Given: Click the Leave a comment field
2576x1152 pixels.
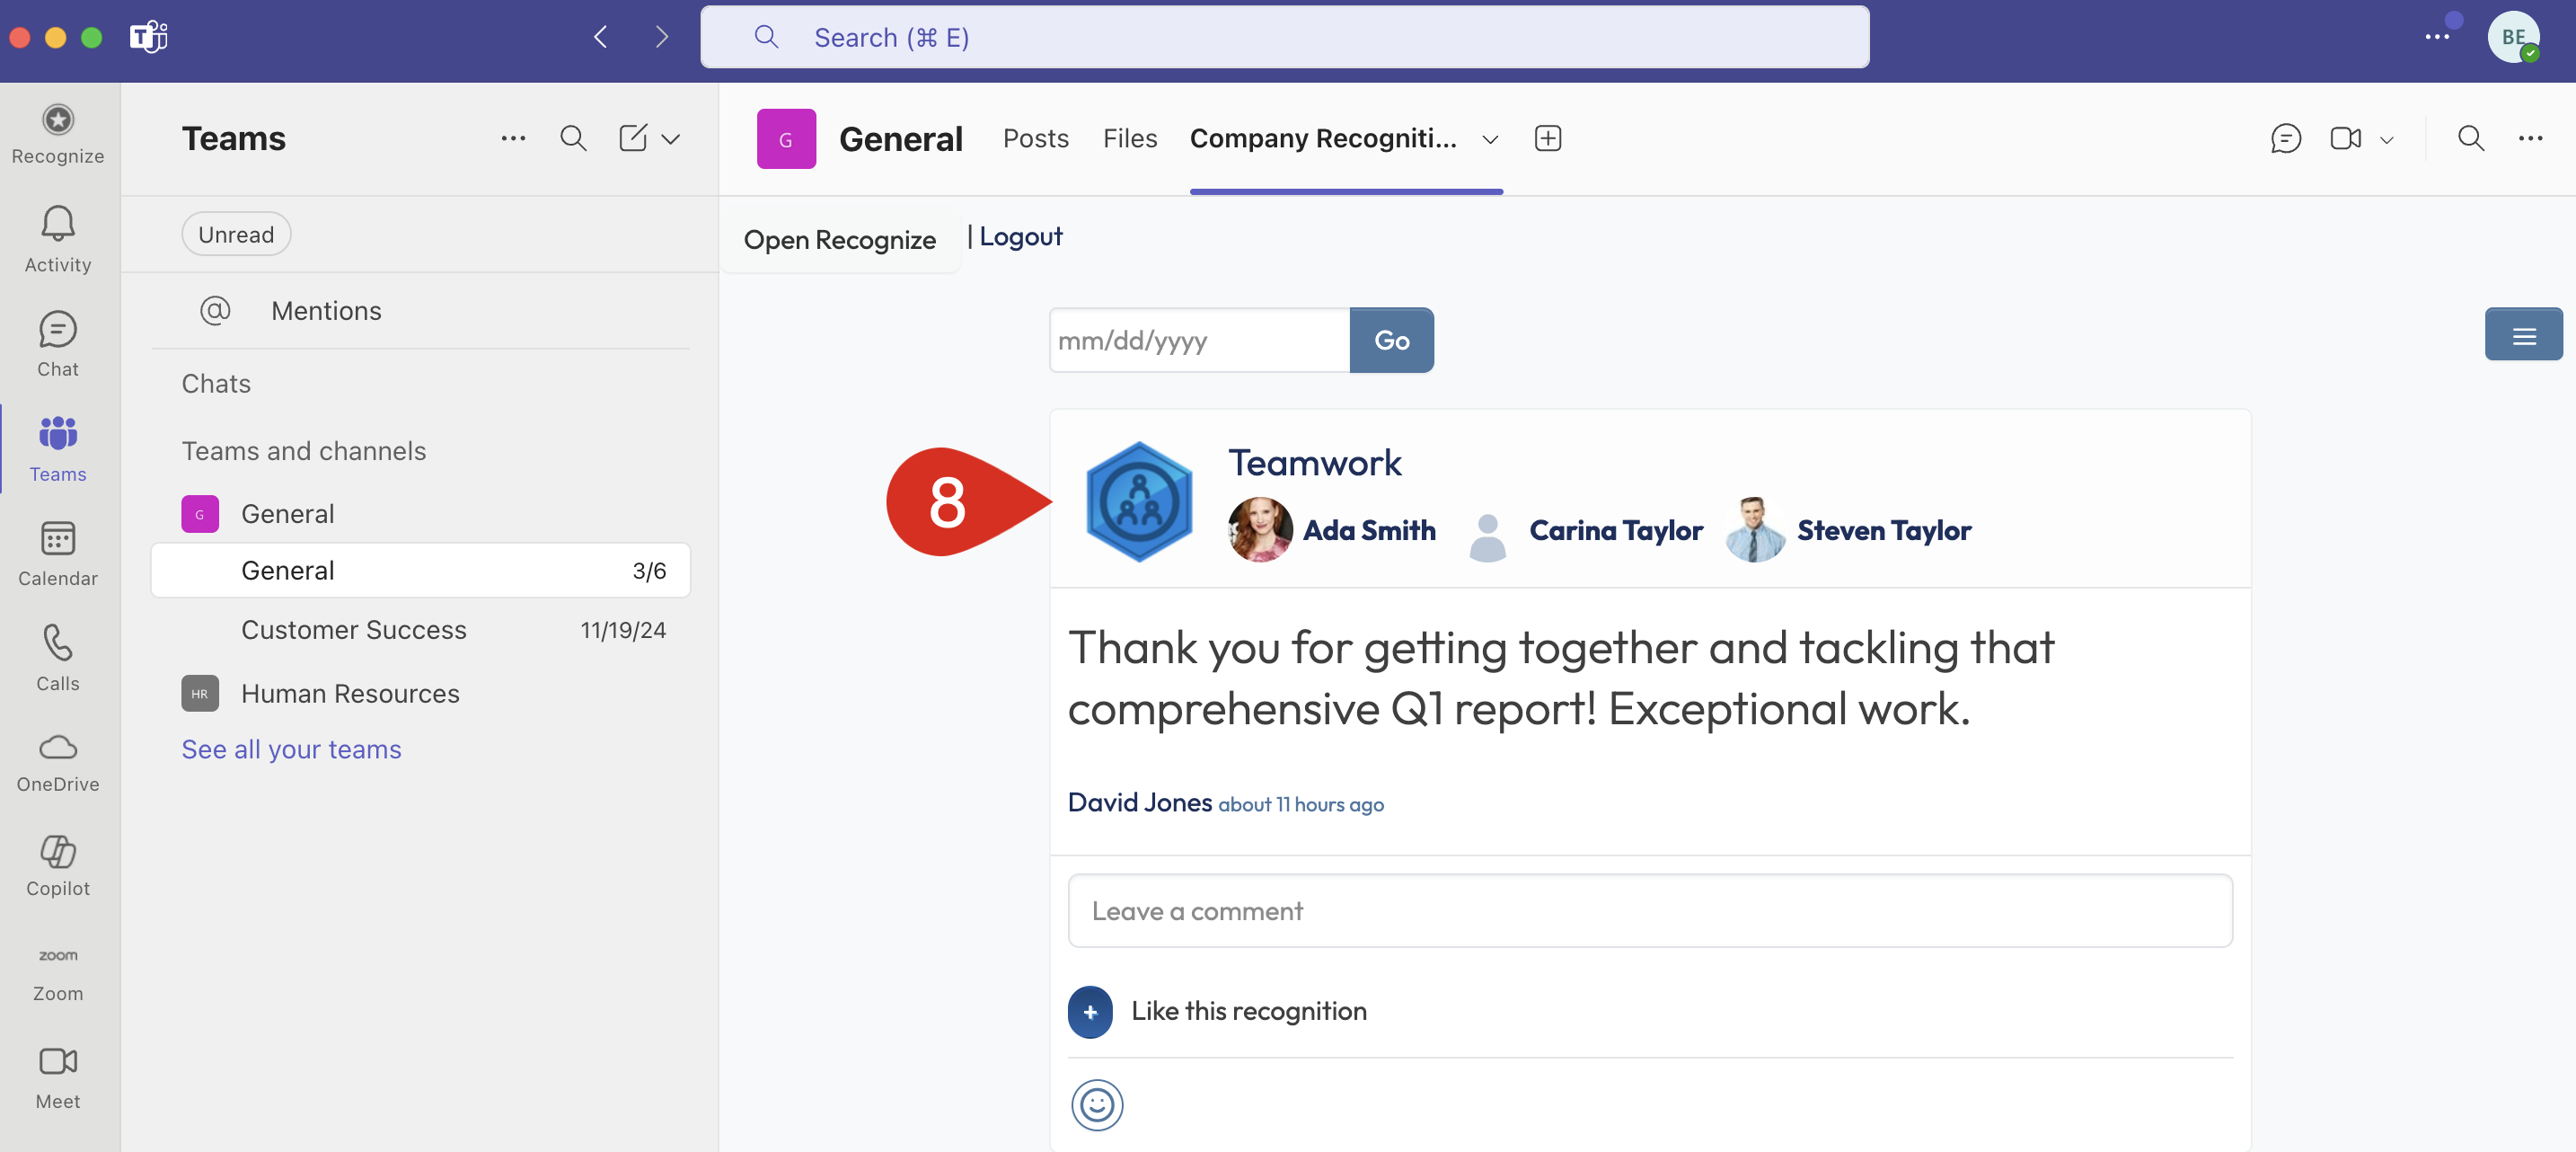Looking at the screenshot, I should coord(1649,909).
